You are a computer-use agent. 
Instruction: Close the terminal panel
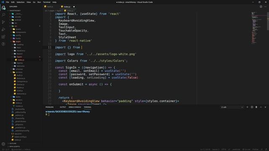pos(265,107)
